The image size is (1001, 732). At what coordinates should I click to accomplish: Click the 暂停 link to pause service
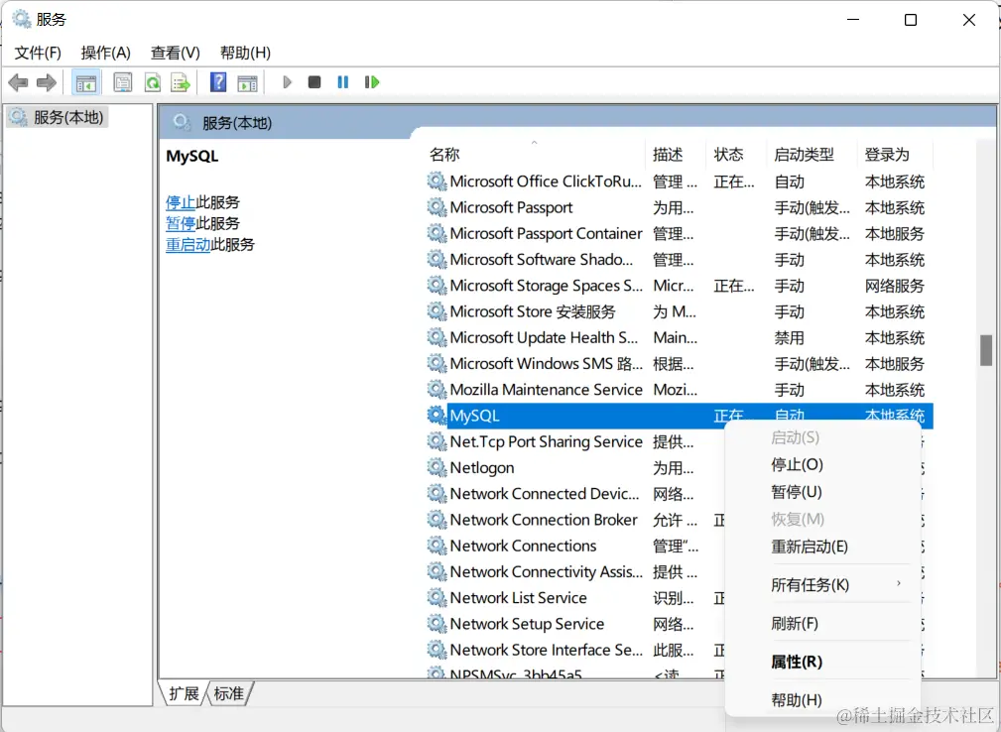[181, 223]
